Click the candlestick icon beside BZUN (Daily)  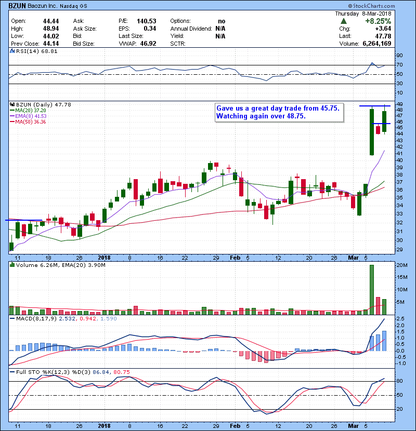click(x=12, y=105)
